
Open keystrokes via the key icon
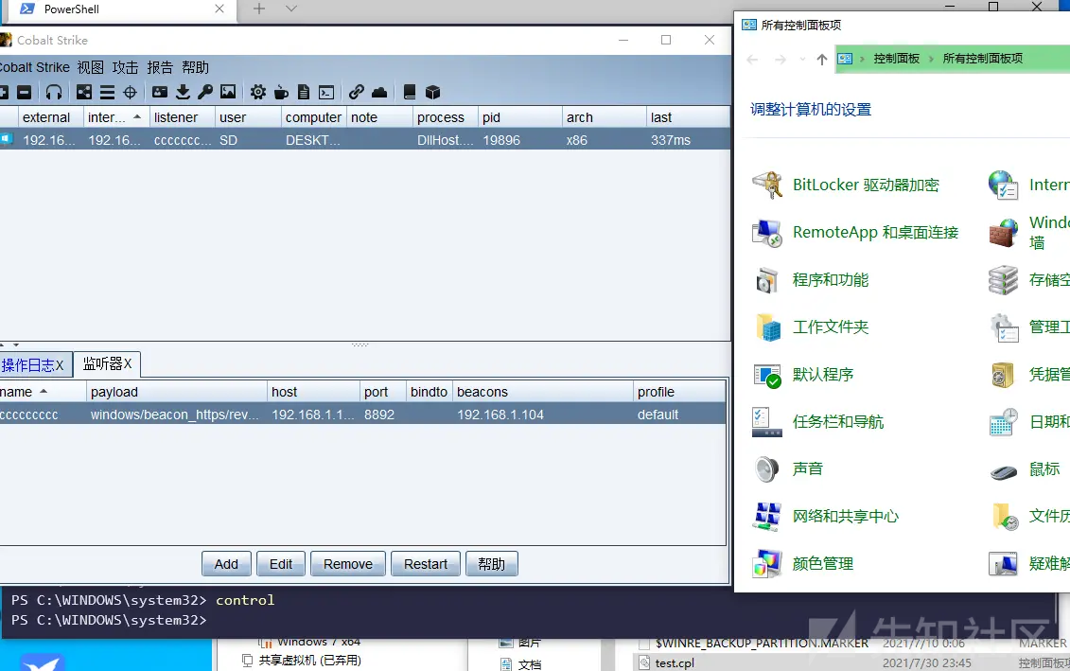click(x=204, y=92)
